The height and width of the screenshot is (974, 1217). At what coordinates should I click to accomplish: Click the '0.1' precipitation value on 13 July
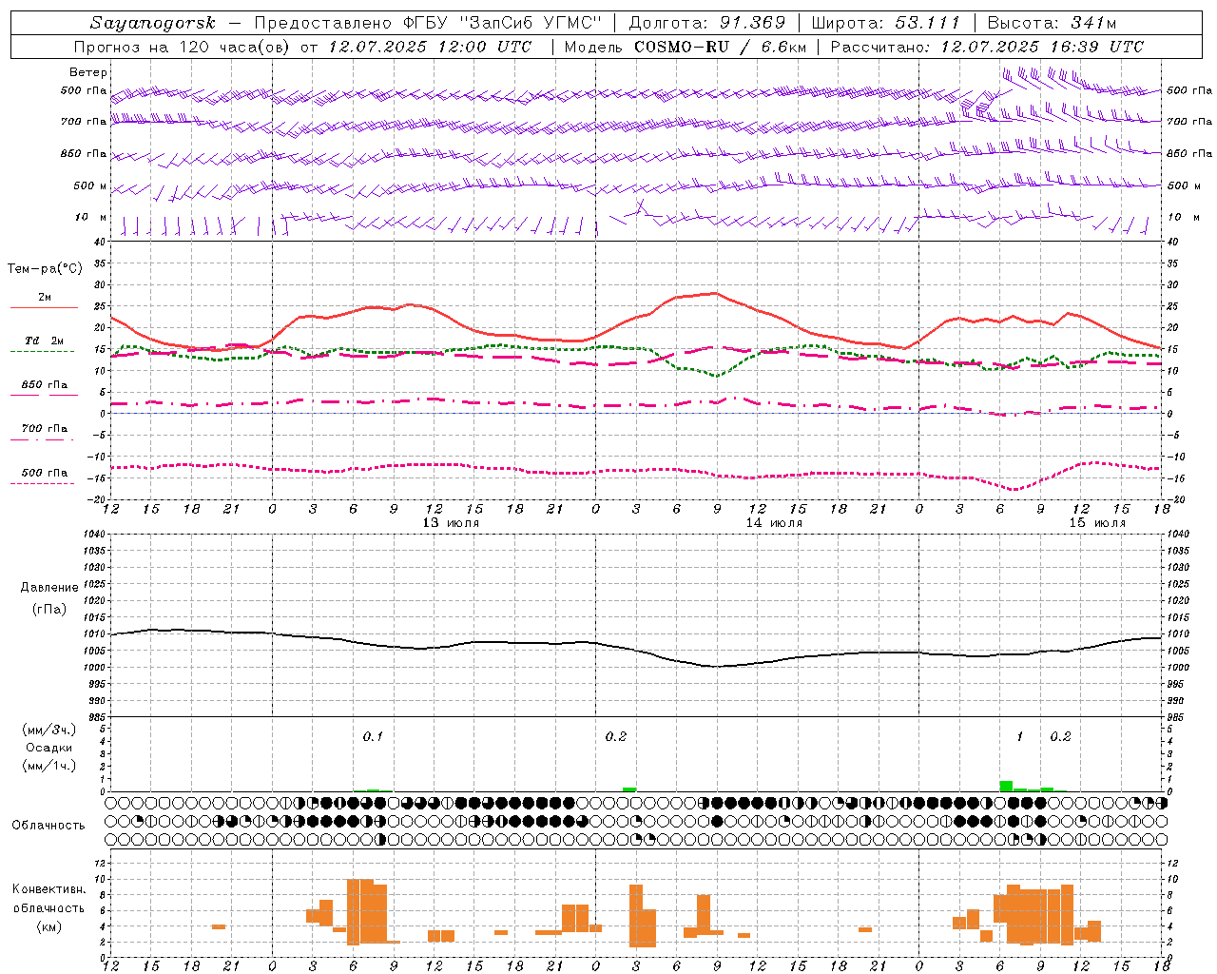pos(373,736)
